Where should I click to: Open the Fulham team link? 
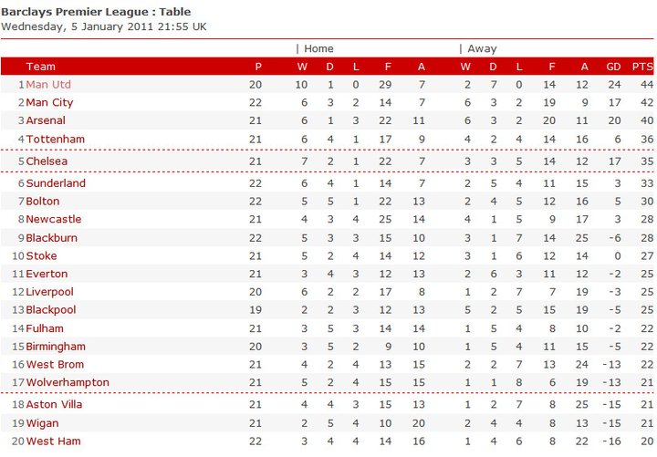point(45,328)
